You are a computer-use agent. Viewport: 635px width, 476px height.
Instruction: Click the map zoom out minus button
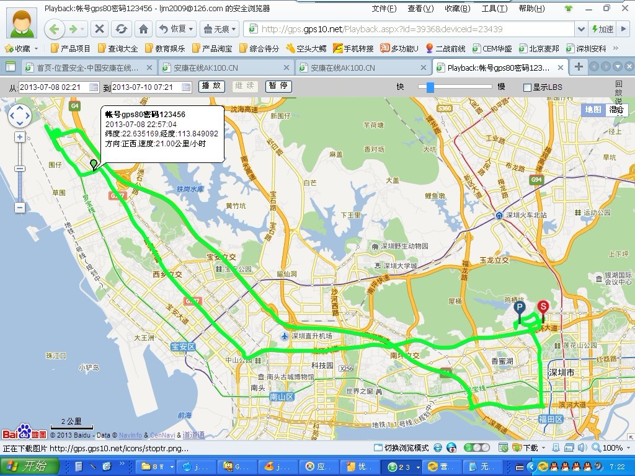pyautogui.click(x=20, y=208)
